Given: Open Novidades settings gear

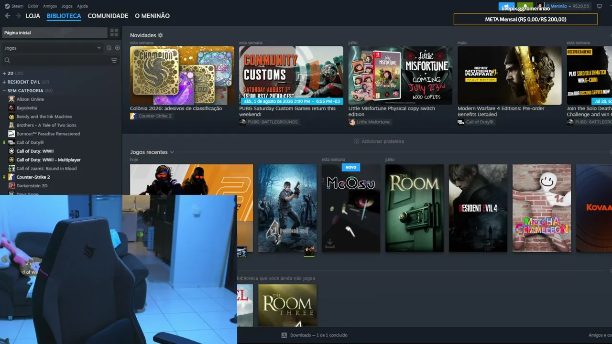Looking at the screenshot, I should click(161, 35).
